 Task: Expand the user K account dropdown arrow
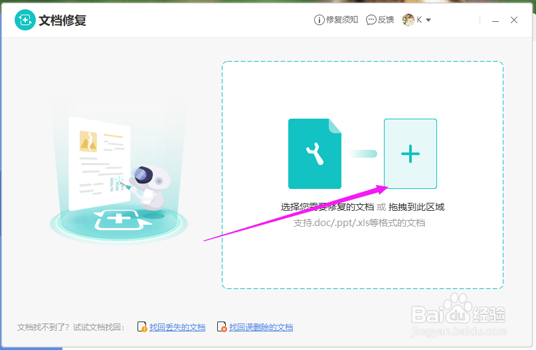click(x=428, y=20)
